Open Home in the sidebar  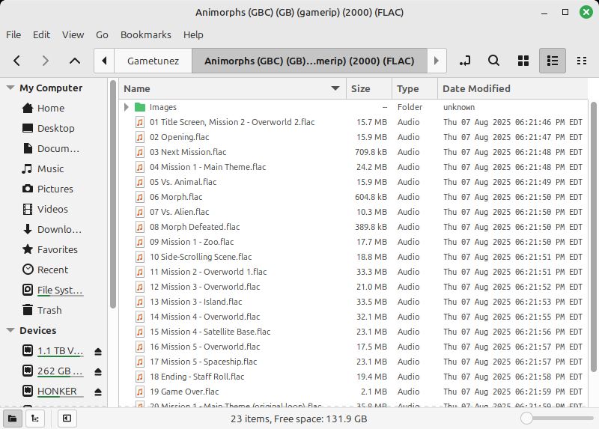point(50,108)
